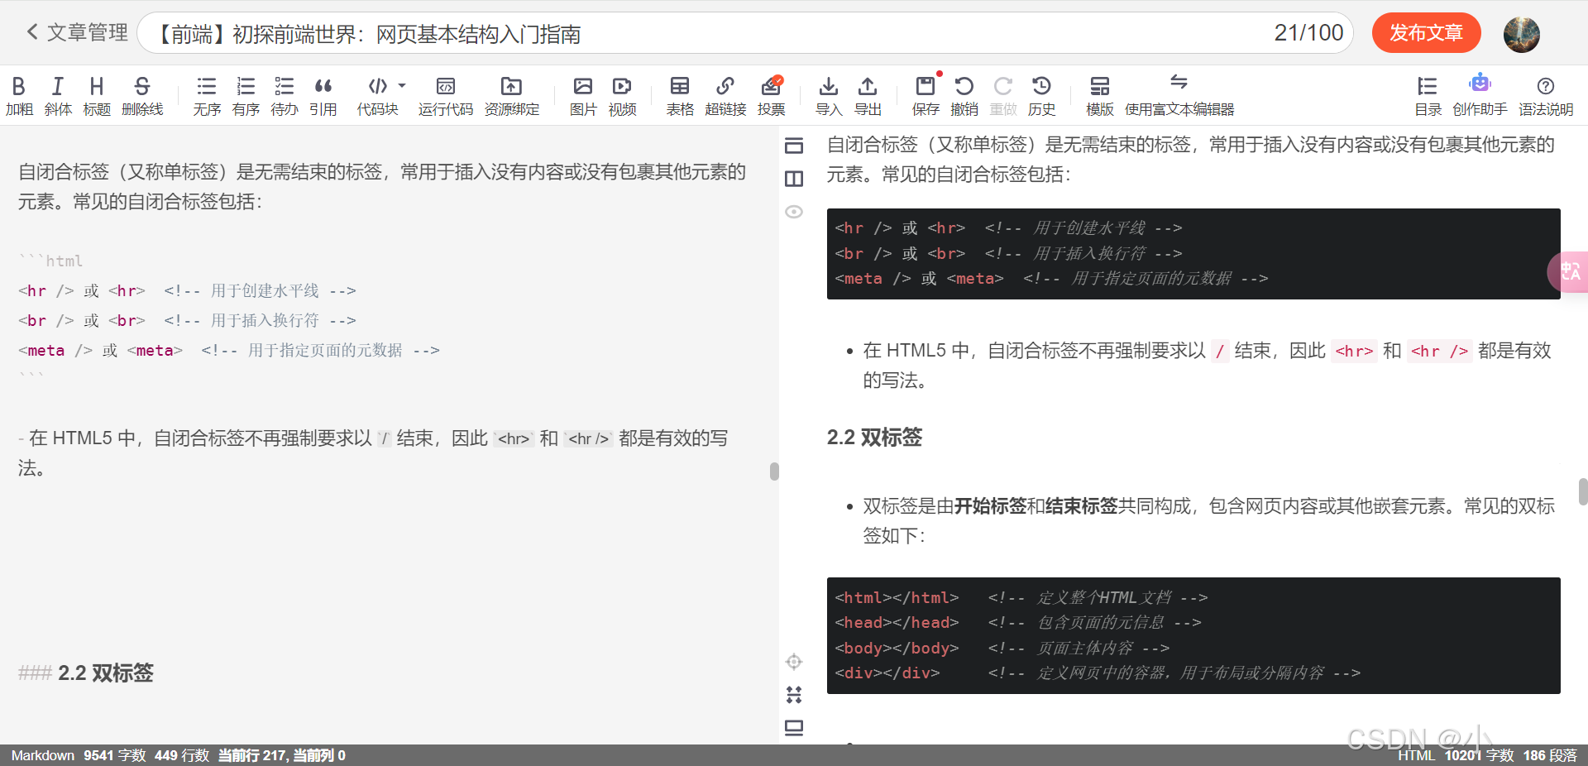1588x766 pixels.
Task: Click '<body></body>' line in preview code
Action: (1002, 648)
